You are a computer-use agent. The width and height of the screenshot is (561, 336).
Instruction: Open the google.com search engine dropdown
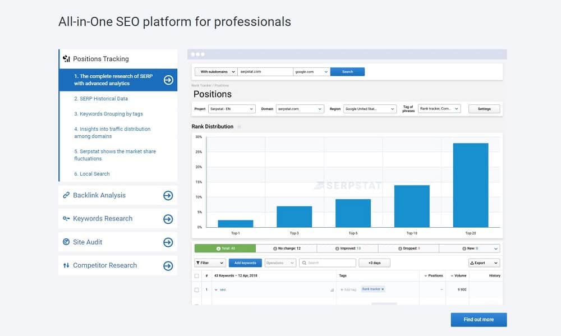point(311,72)
